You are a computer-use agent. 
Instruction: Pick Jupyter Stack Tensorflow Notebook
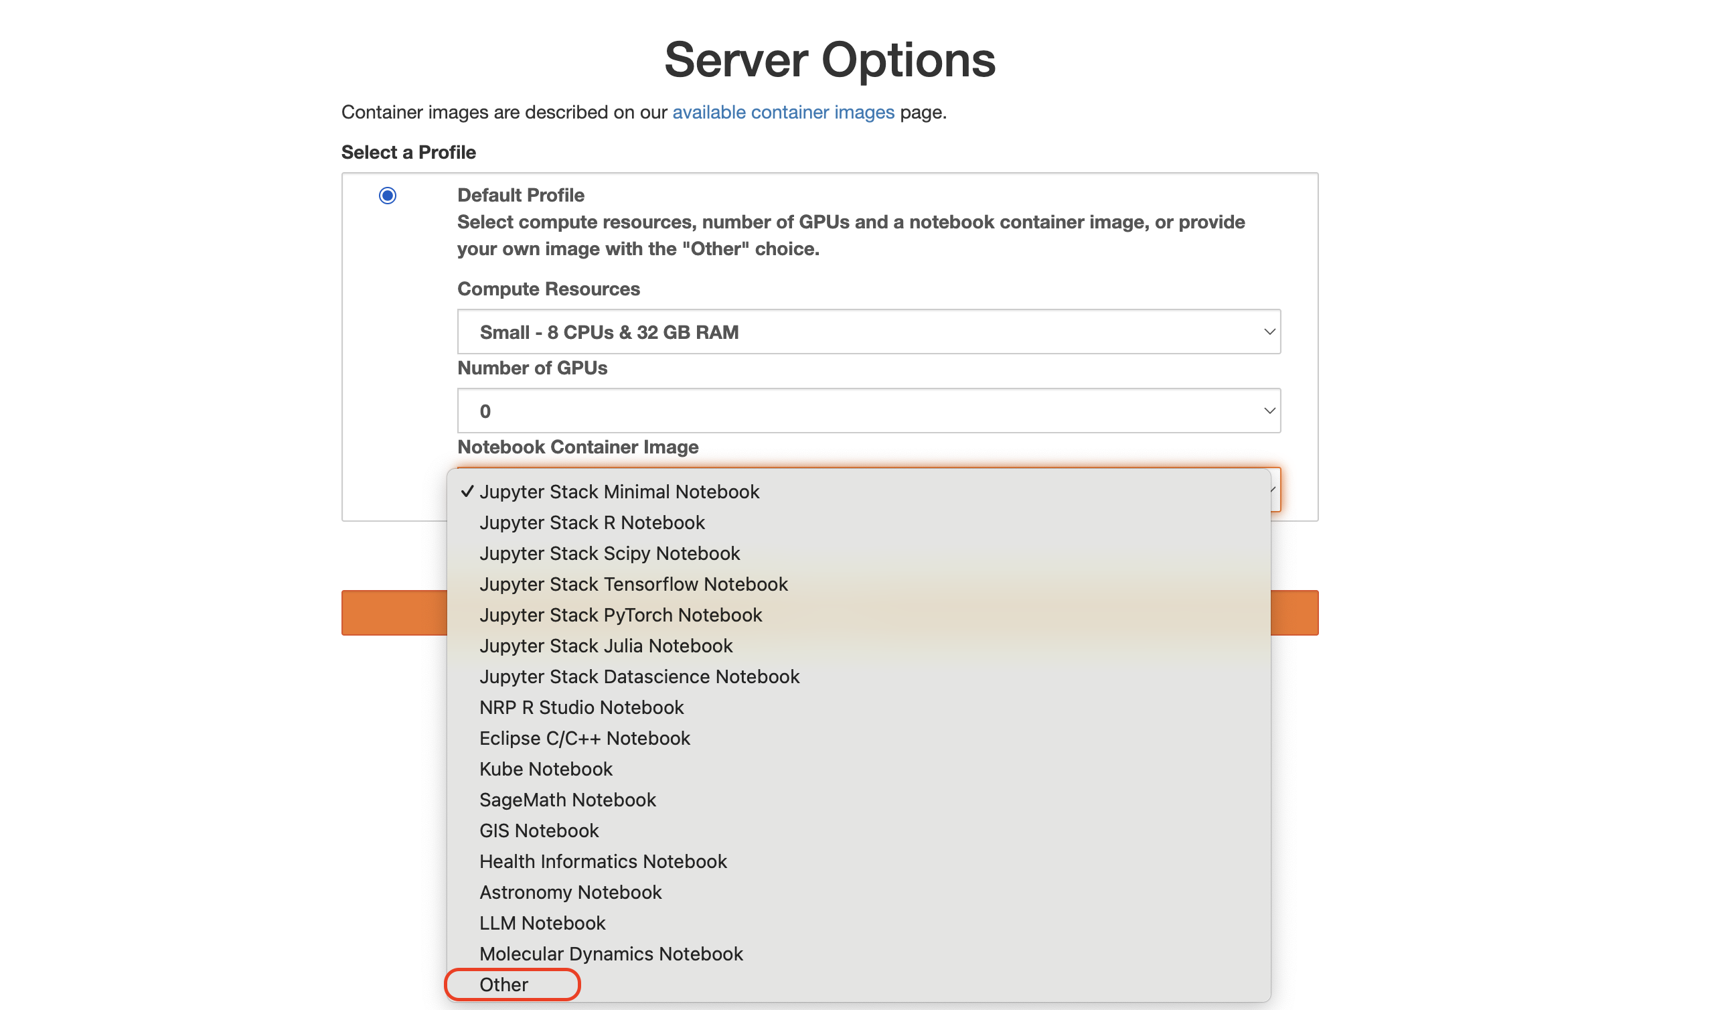coord(858,583)
